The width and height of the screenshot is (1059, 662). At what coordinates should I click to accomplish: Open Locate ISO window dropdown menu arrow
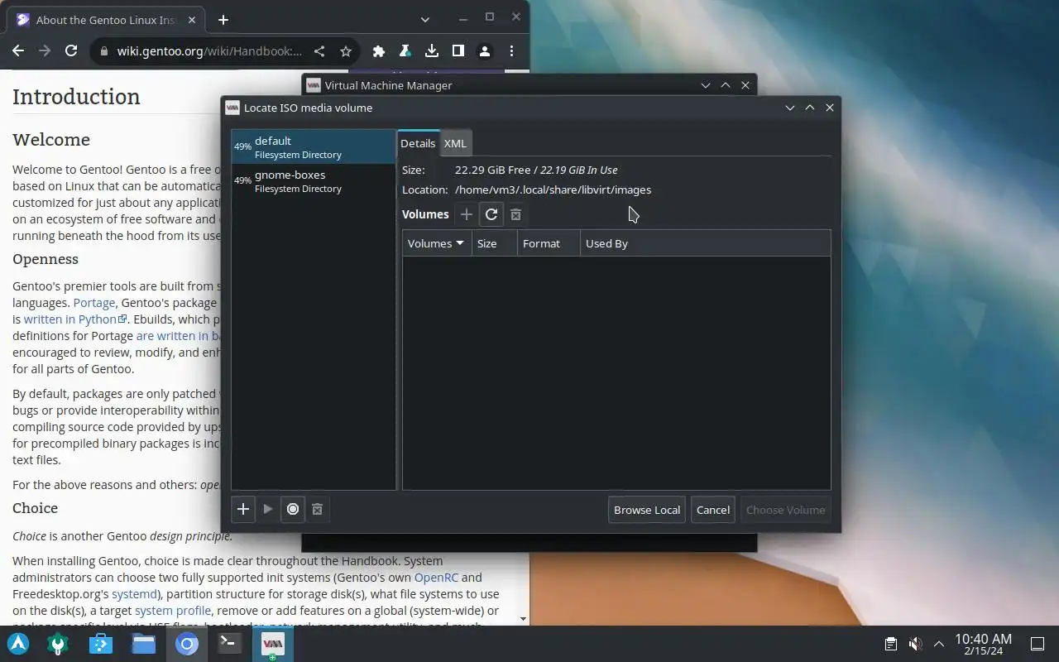tap(790, 108)
